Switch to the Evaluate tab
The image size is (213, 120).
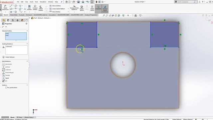tap(22, 15)
